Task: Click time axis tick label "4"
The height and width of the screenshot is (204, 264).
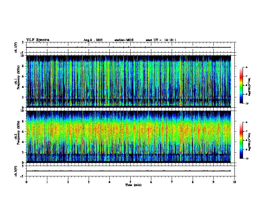Action: [110, 182]
